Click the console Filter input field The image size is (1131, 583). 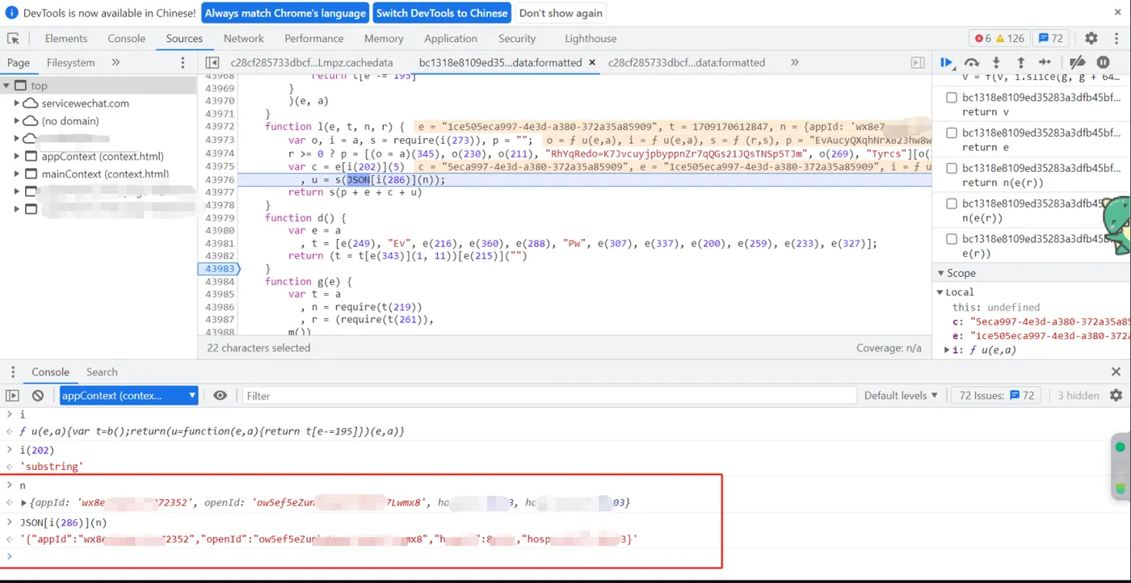pyautogui.click(x=549, y=396)
